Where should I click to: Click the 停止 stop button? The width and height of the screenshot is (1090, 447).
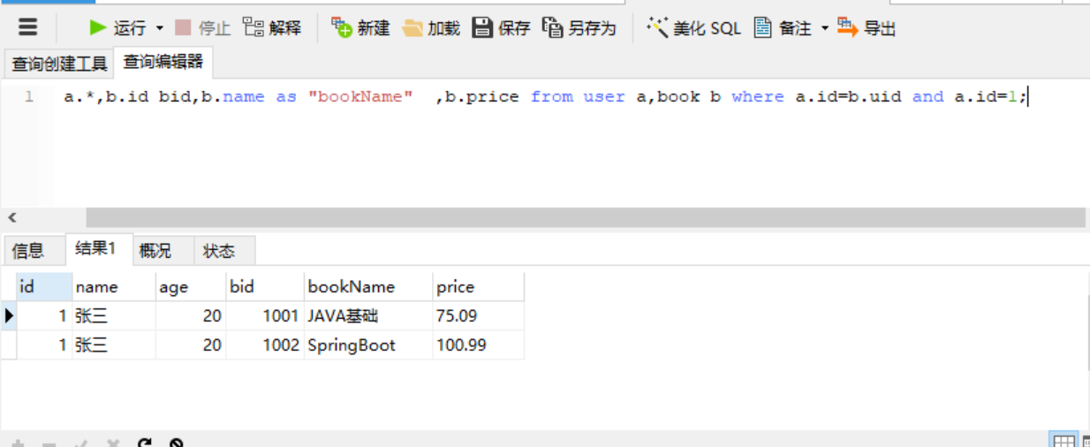pos(202,28)
